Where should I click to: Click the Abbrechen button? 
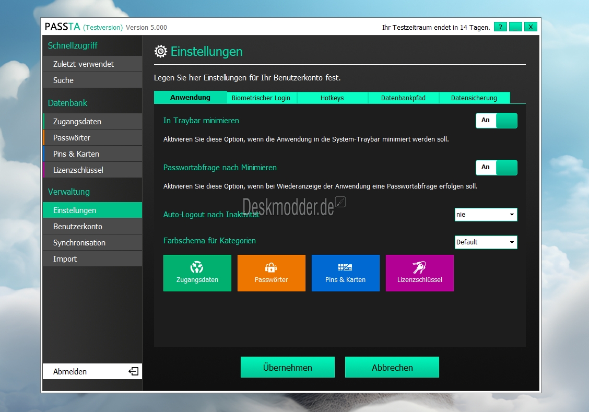coord(392,367)
